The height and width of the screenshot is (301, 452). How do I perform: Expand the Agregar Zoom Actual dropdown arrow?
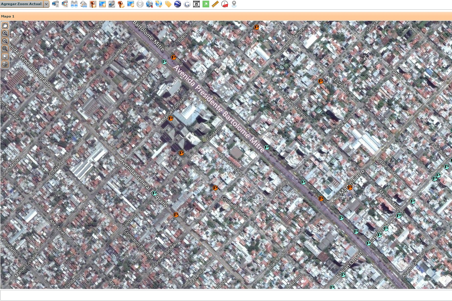[x=46, y=4]
